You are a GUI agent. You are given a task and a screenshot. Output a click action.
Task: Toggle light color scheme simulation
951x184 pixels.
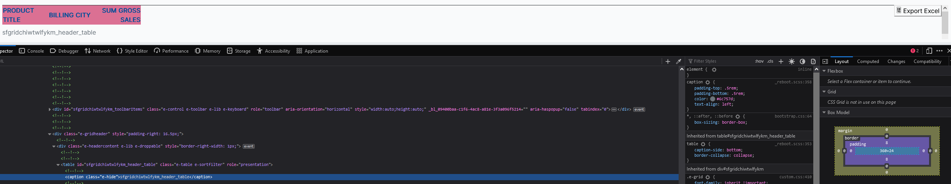click(x=792, y=61)
